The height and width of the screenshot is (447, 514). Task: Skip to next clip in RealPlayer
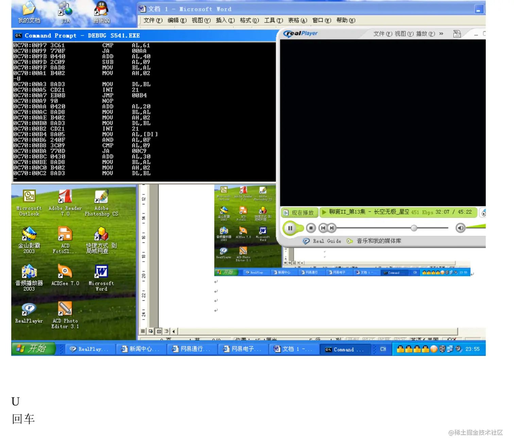(332, 228)
